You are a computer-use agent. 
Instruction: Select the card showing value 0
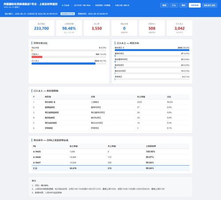124,28
